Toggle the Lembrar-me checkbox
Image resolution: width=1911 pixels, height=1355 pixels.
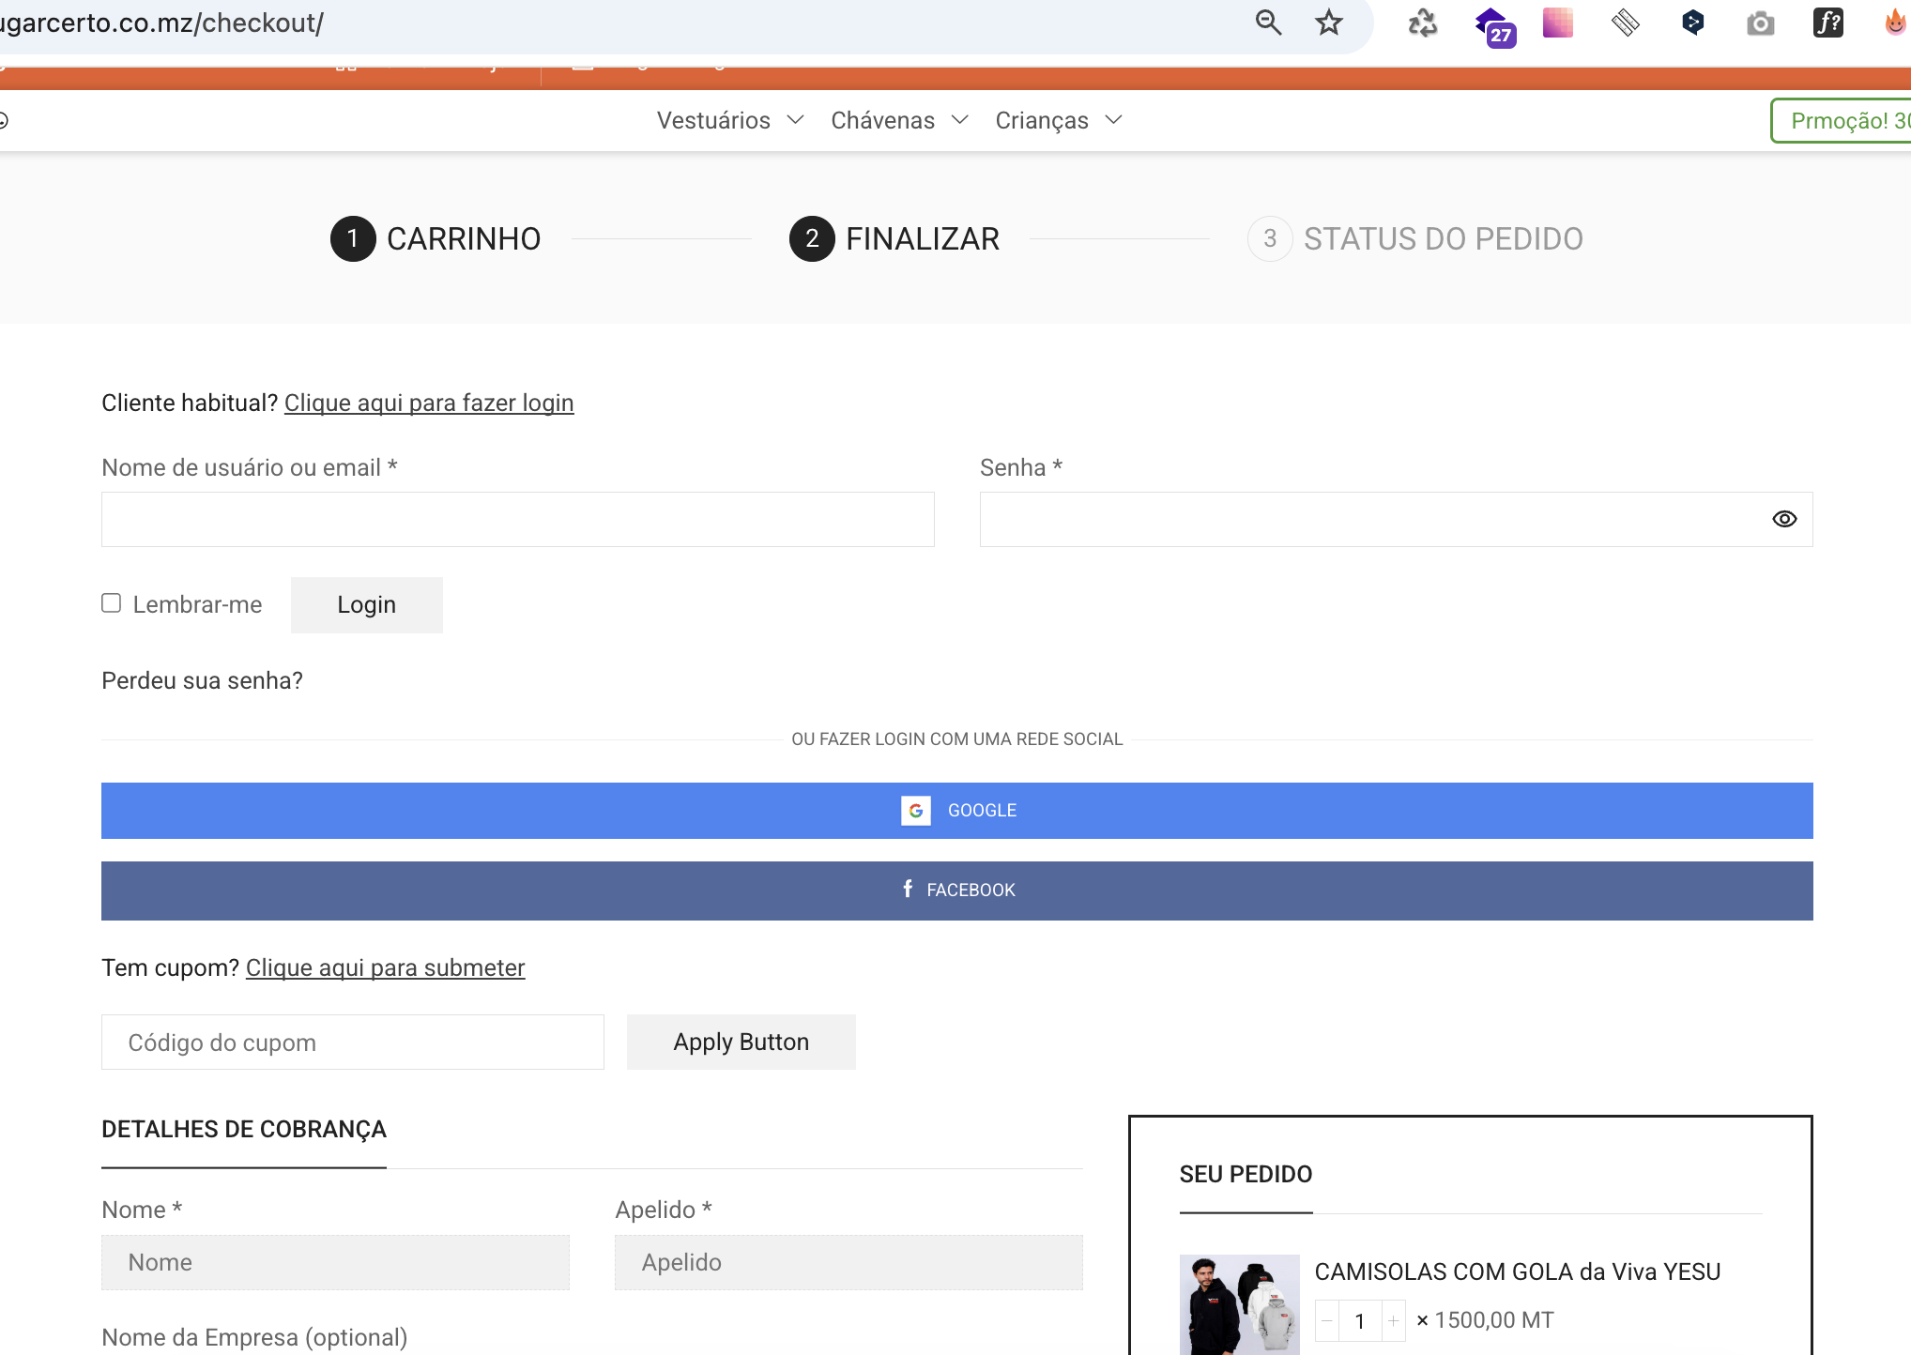pyautogui.click(x=112, y=603)
